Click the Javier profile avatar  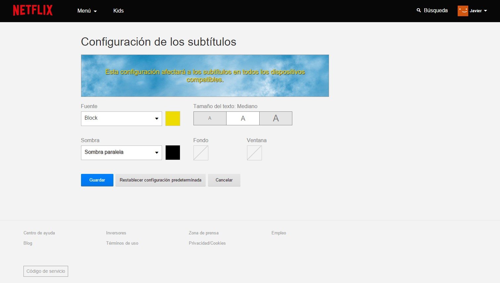(463, 11)
